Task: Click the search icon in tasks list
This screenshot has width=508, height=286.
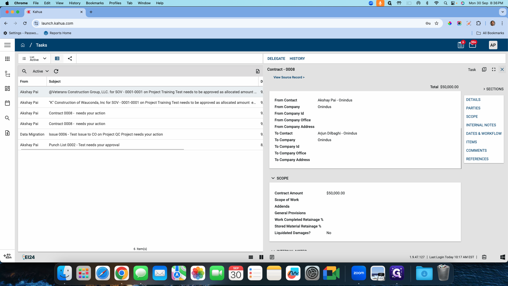Action: coord(24,71)
